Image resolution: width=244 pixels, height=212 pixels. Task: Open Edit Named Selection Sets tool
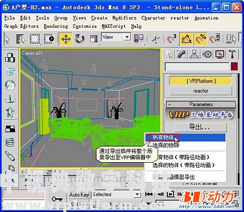[231, 39]
